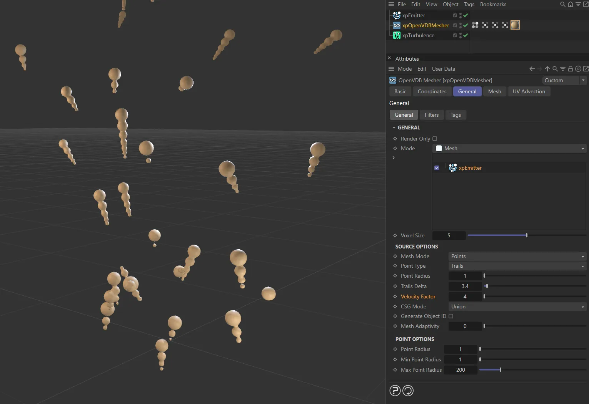Click the xpTurbulence object icon
This screenshot has height=404, width=589.
pyautogui.click(x=397, y=35)
